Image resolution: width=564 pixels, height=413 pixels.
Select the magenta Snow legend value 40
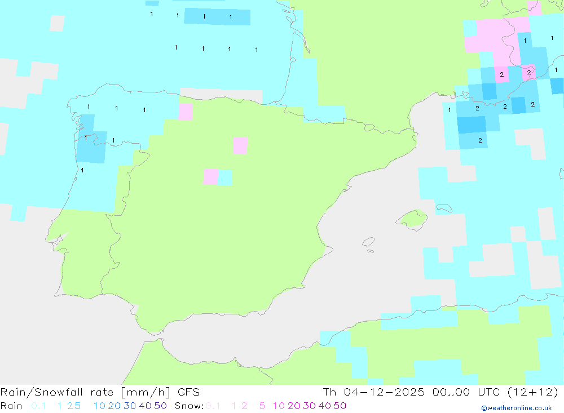325,406
